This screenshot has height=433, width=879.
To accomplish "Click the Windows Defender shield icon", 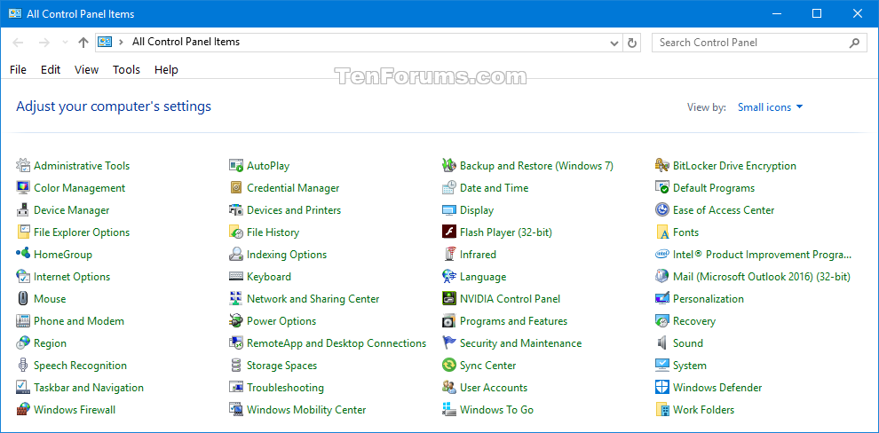I will 662,388.
